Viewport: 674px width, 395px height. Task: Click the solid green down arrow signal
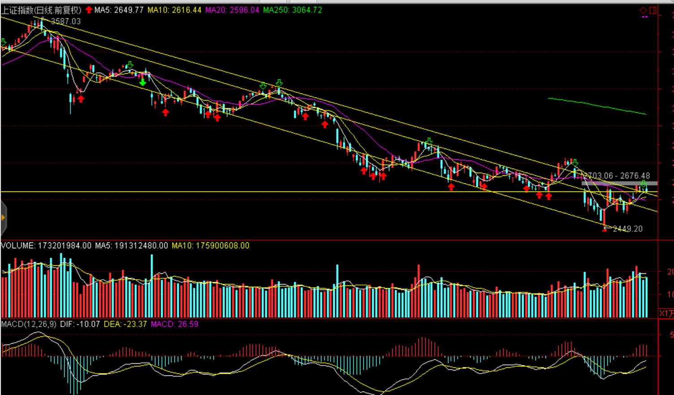point(143,82)
